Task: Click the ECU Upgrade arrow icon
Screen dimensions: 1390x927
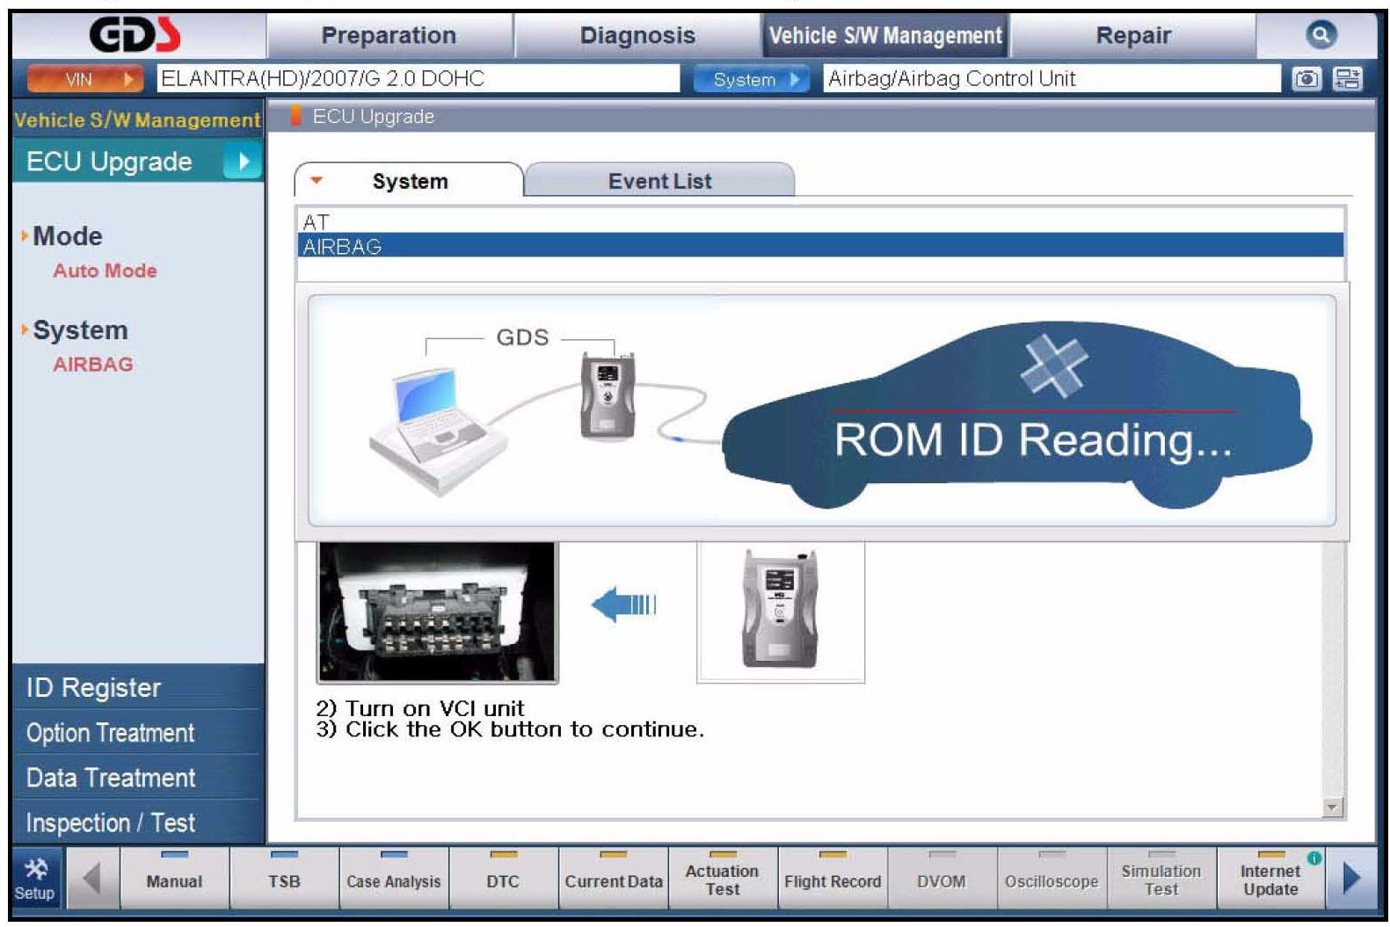Action: click(243, 162)
